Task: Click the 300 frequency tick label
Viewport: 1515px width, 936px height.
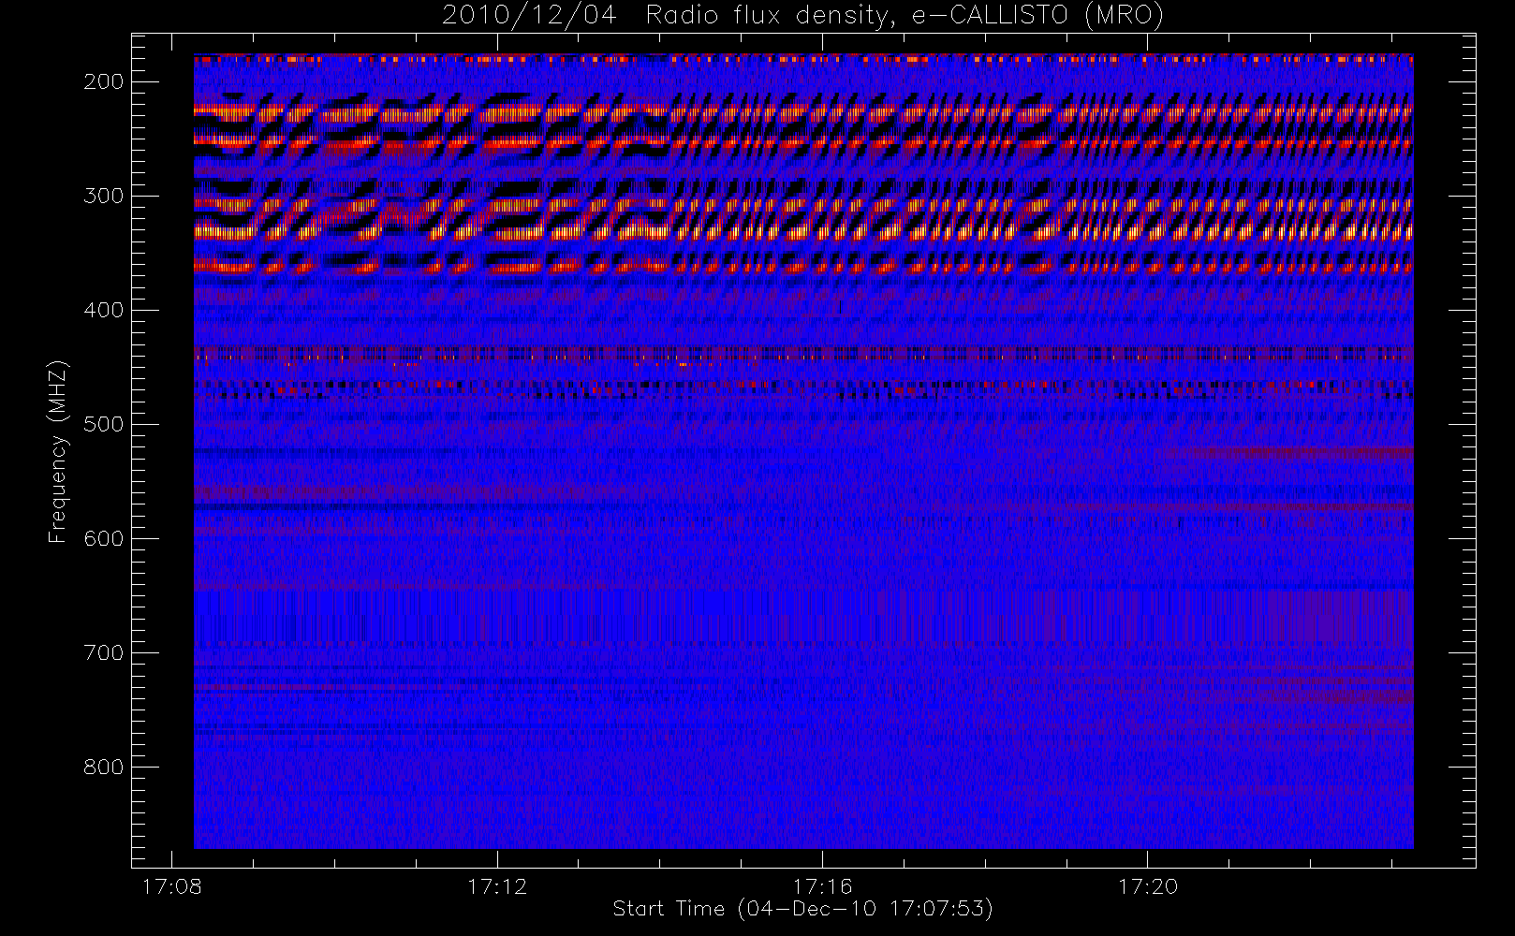Action: tap(103, 196)
